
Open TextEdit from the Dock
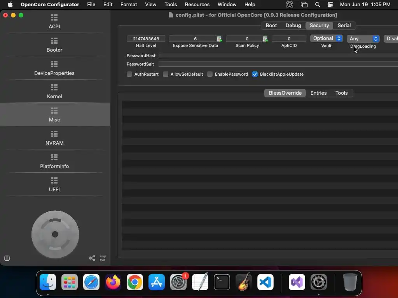(x=200, y=282)
